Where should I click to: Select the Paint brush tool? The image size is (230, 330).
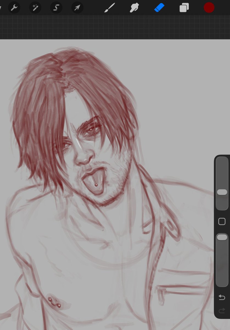(110, 8)
